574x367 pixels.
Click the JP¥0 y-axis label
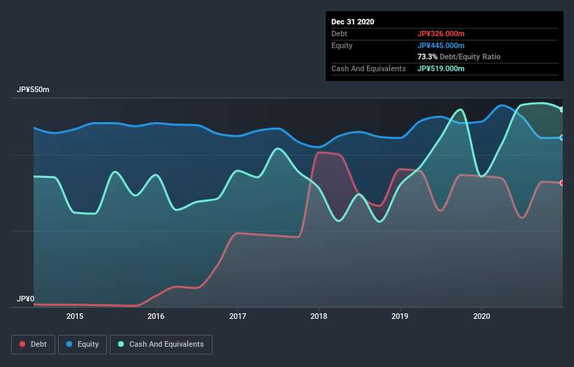coord(26,299)
